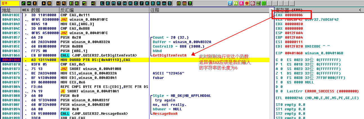The height and width of the screenshot is (119, 364).
Task: Click the red target plugin icon
Action: click(x=253, y=3)
